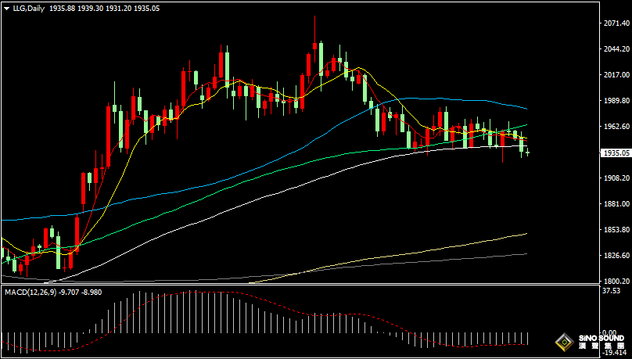Click the LLG,Daily chart title text
Screen dimensions: 632x359
[x=28, y=8]
